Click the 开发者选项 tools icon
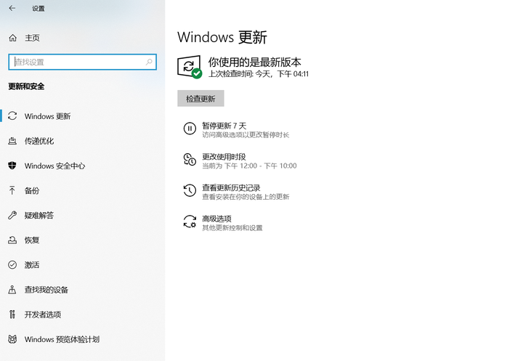The image size is (523, 361). (12, 314)
